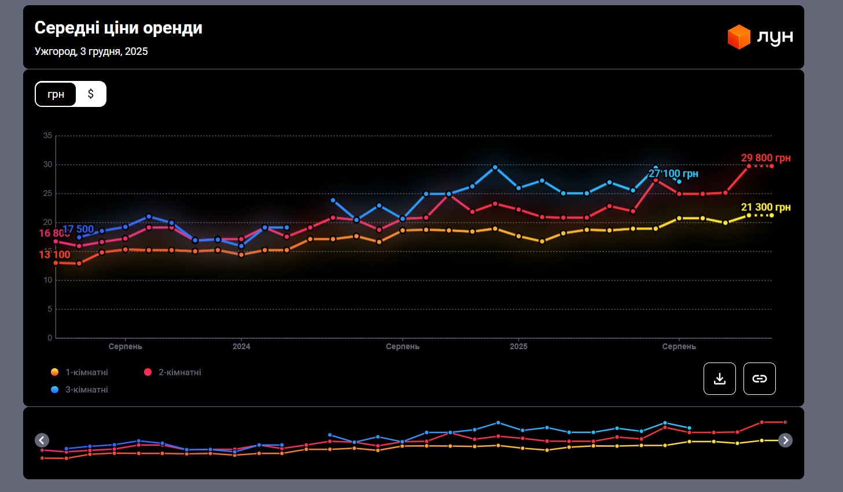Screen dimensions: 843x492
Task: Copy the chart link
Action: [759, 379]
